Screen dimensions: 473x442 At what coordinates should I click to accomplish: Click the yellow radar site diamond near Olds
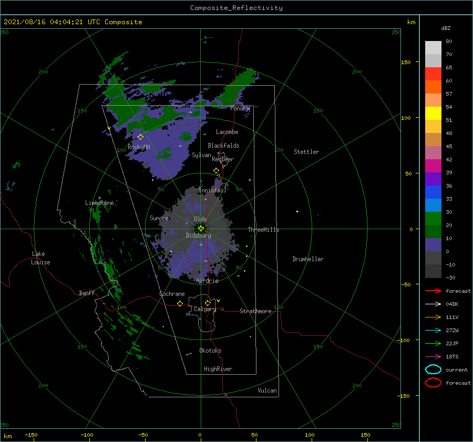click(x=201, y=229)
